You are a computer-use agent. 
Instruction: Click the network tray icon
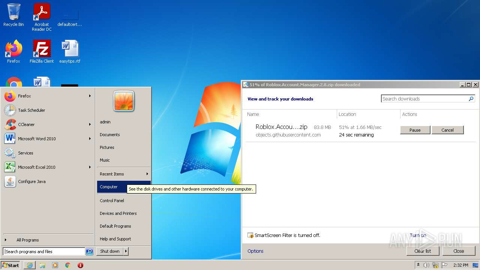click(435, 265)
